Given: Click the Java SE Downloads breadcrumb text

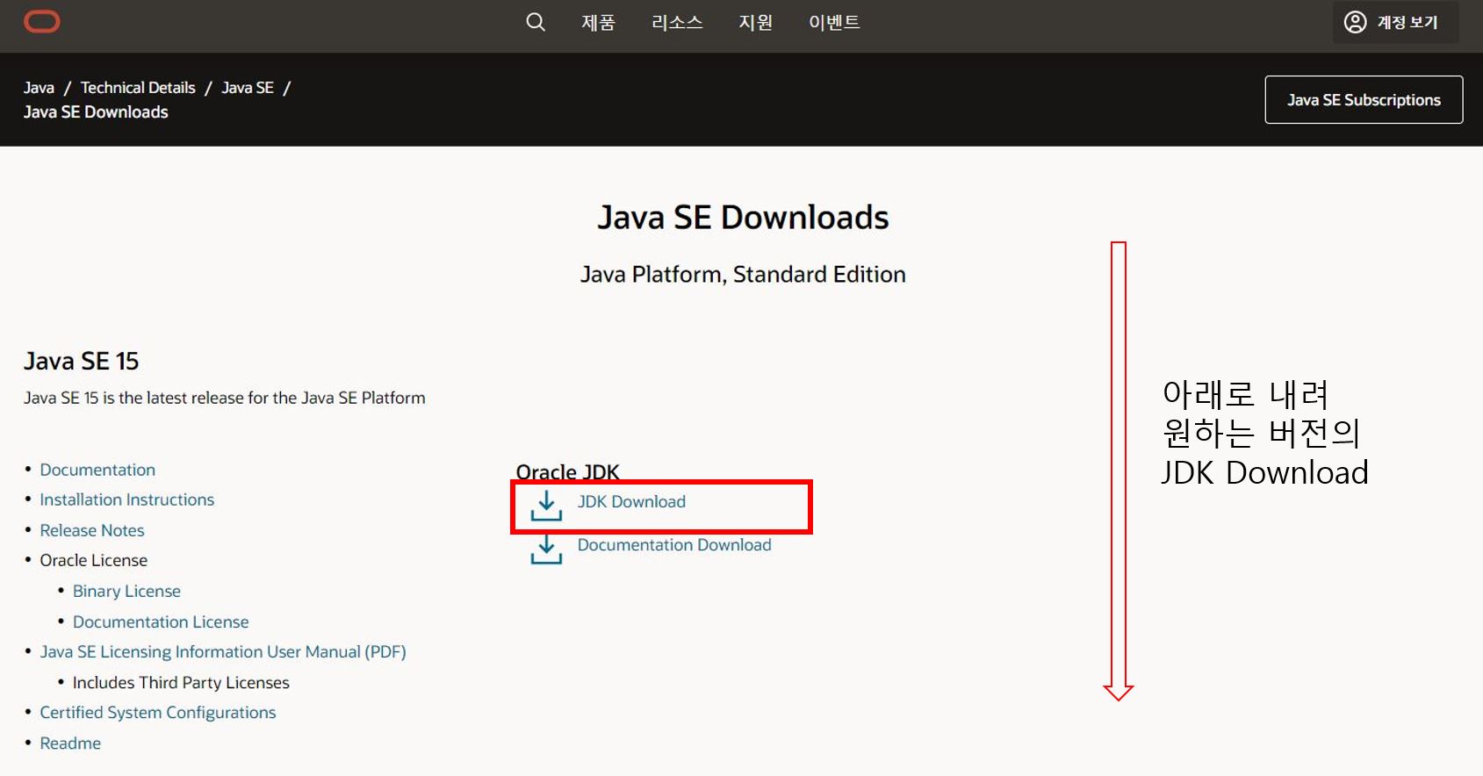Looking at the screenshot, I should click(96, 111).
